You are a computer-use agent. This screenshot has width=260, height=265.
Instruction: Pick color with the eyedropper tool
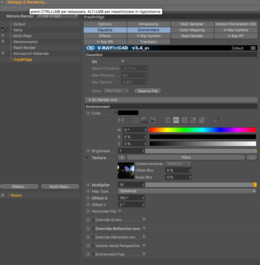(x=217, y=120)
